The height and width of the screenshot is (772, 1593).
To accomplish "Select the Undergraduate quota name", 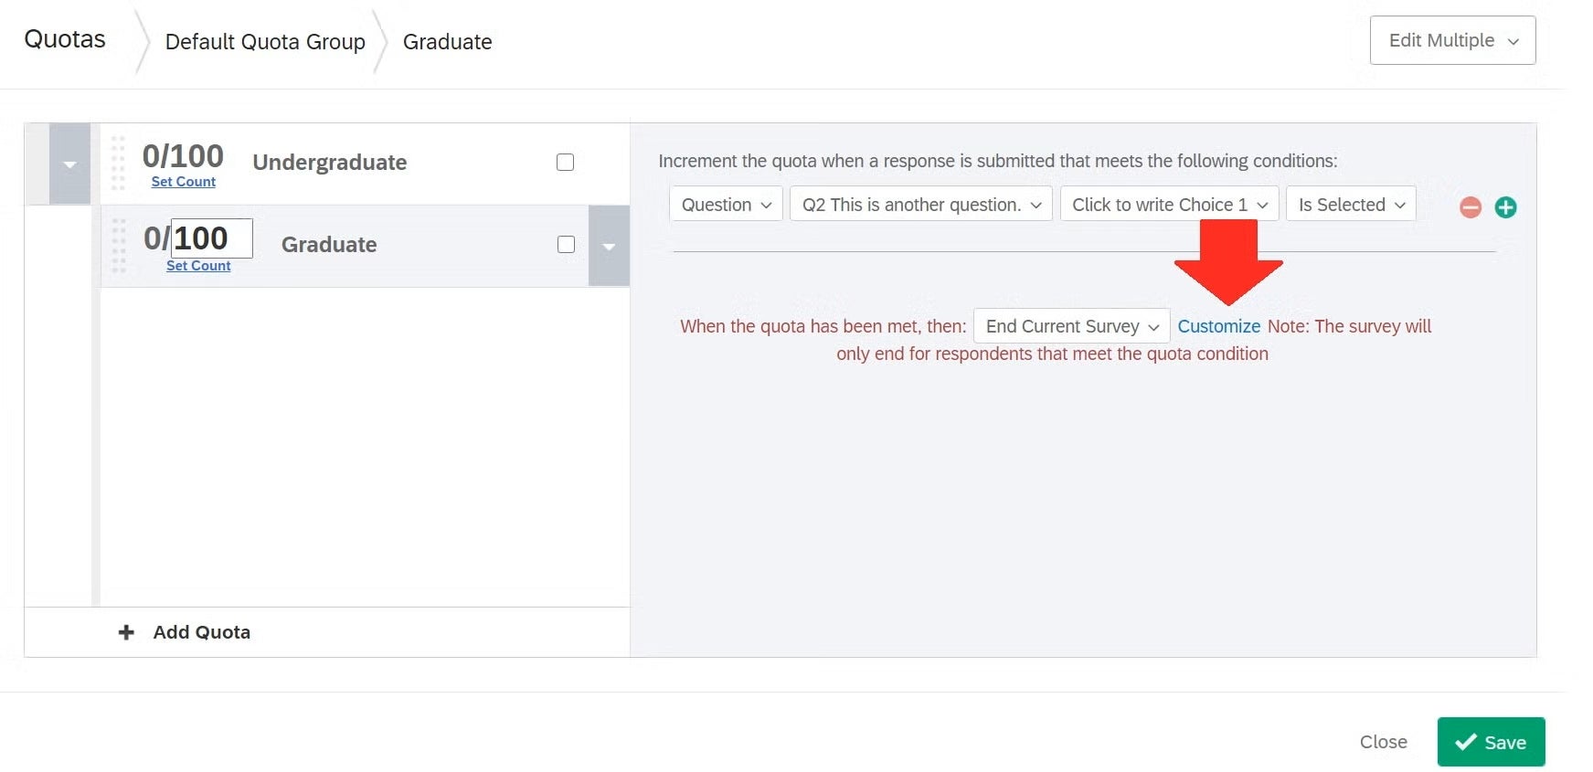I will [330, 162].
